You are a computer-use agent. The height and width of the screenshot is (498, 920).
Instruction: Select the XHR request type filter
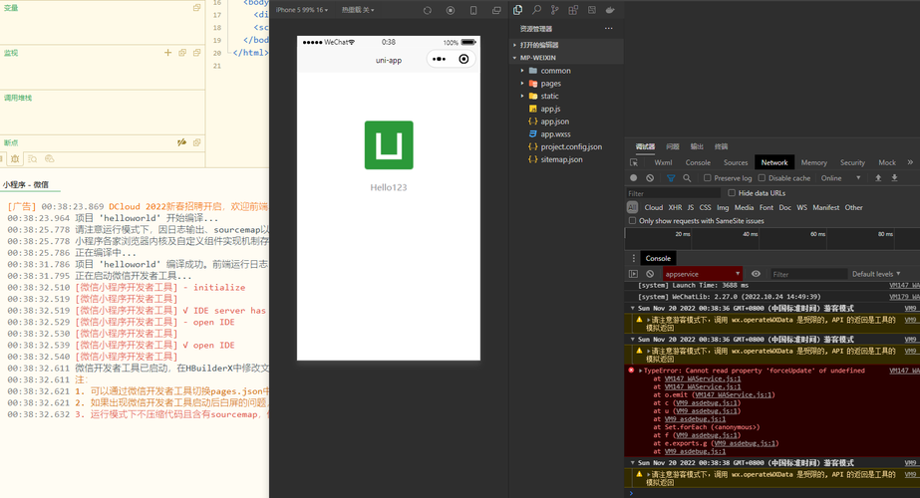pyautogui.click(x=675, y=207)
